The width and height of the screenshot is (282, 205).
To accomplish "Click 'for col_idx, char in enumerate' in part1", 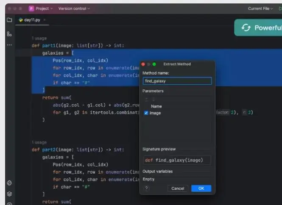I will pyautogui.click(x=96, y=75).
